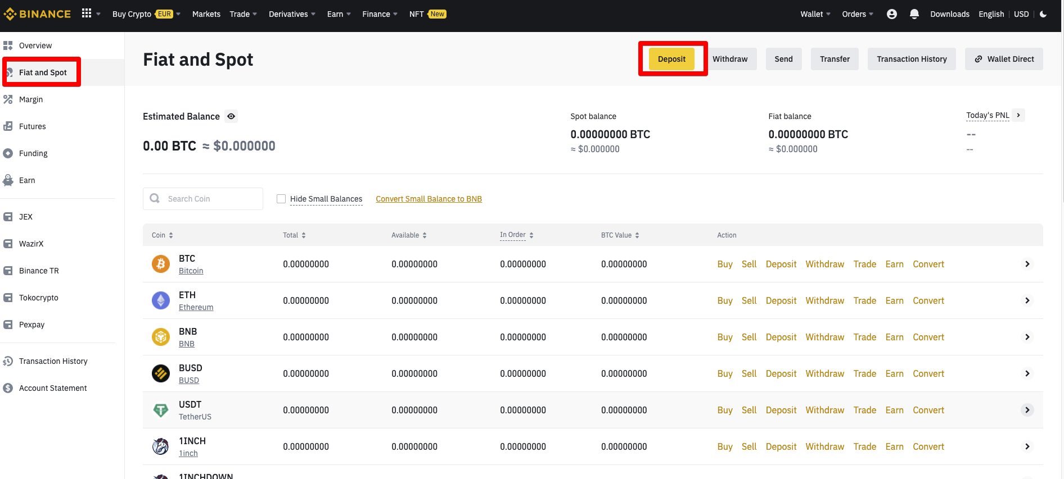Open Futures in the sidebar
The height and width of the screenshot is (479, 1064).
click(33, 126)
